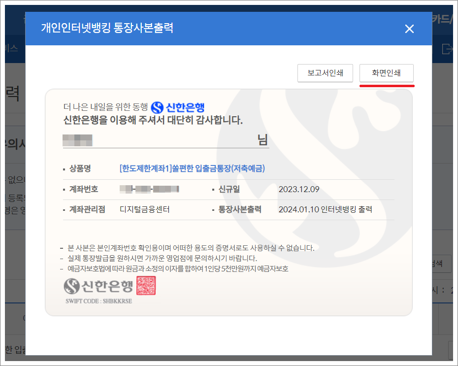Click the dialog title 개인인터넷뱅킹 통장사본출력
The height and width of the screenshot is (366, 458).
(107, 28)
